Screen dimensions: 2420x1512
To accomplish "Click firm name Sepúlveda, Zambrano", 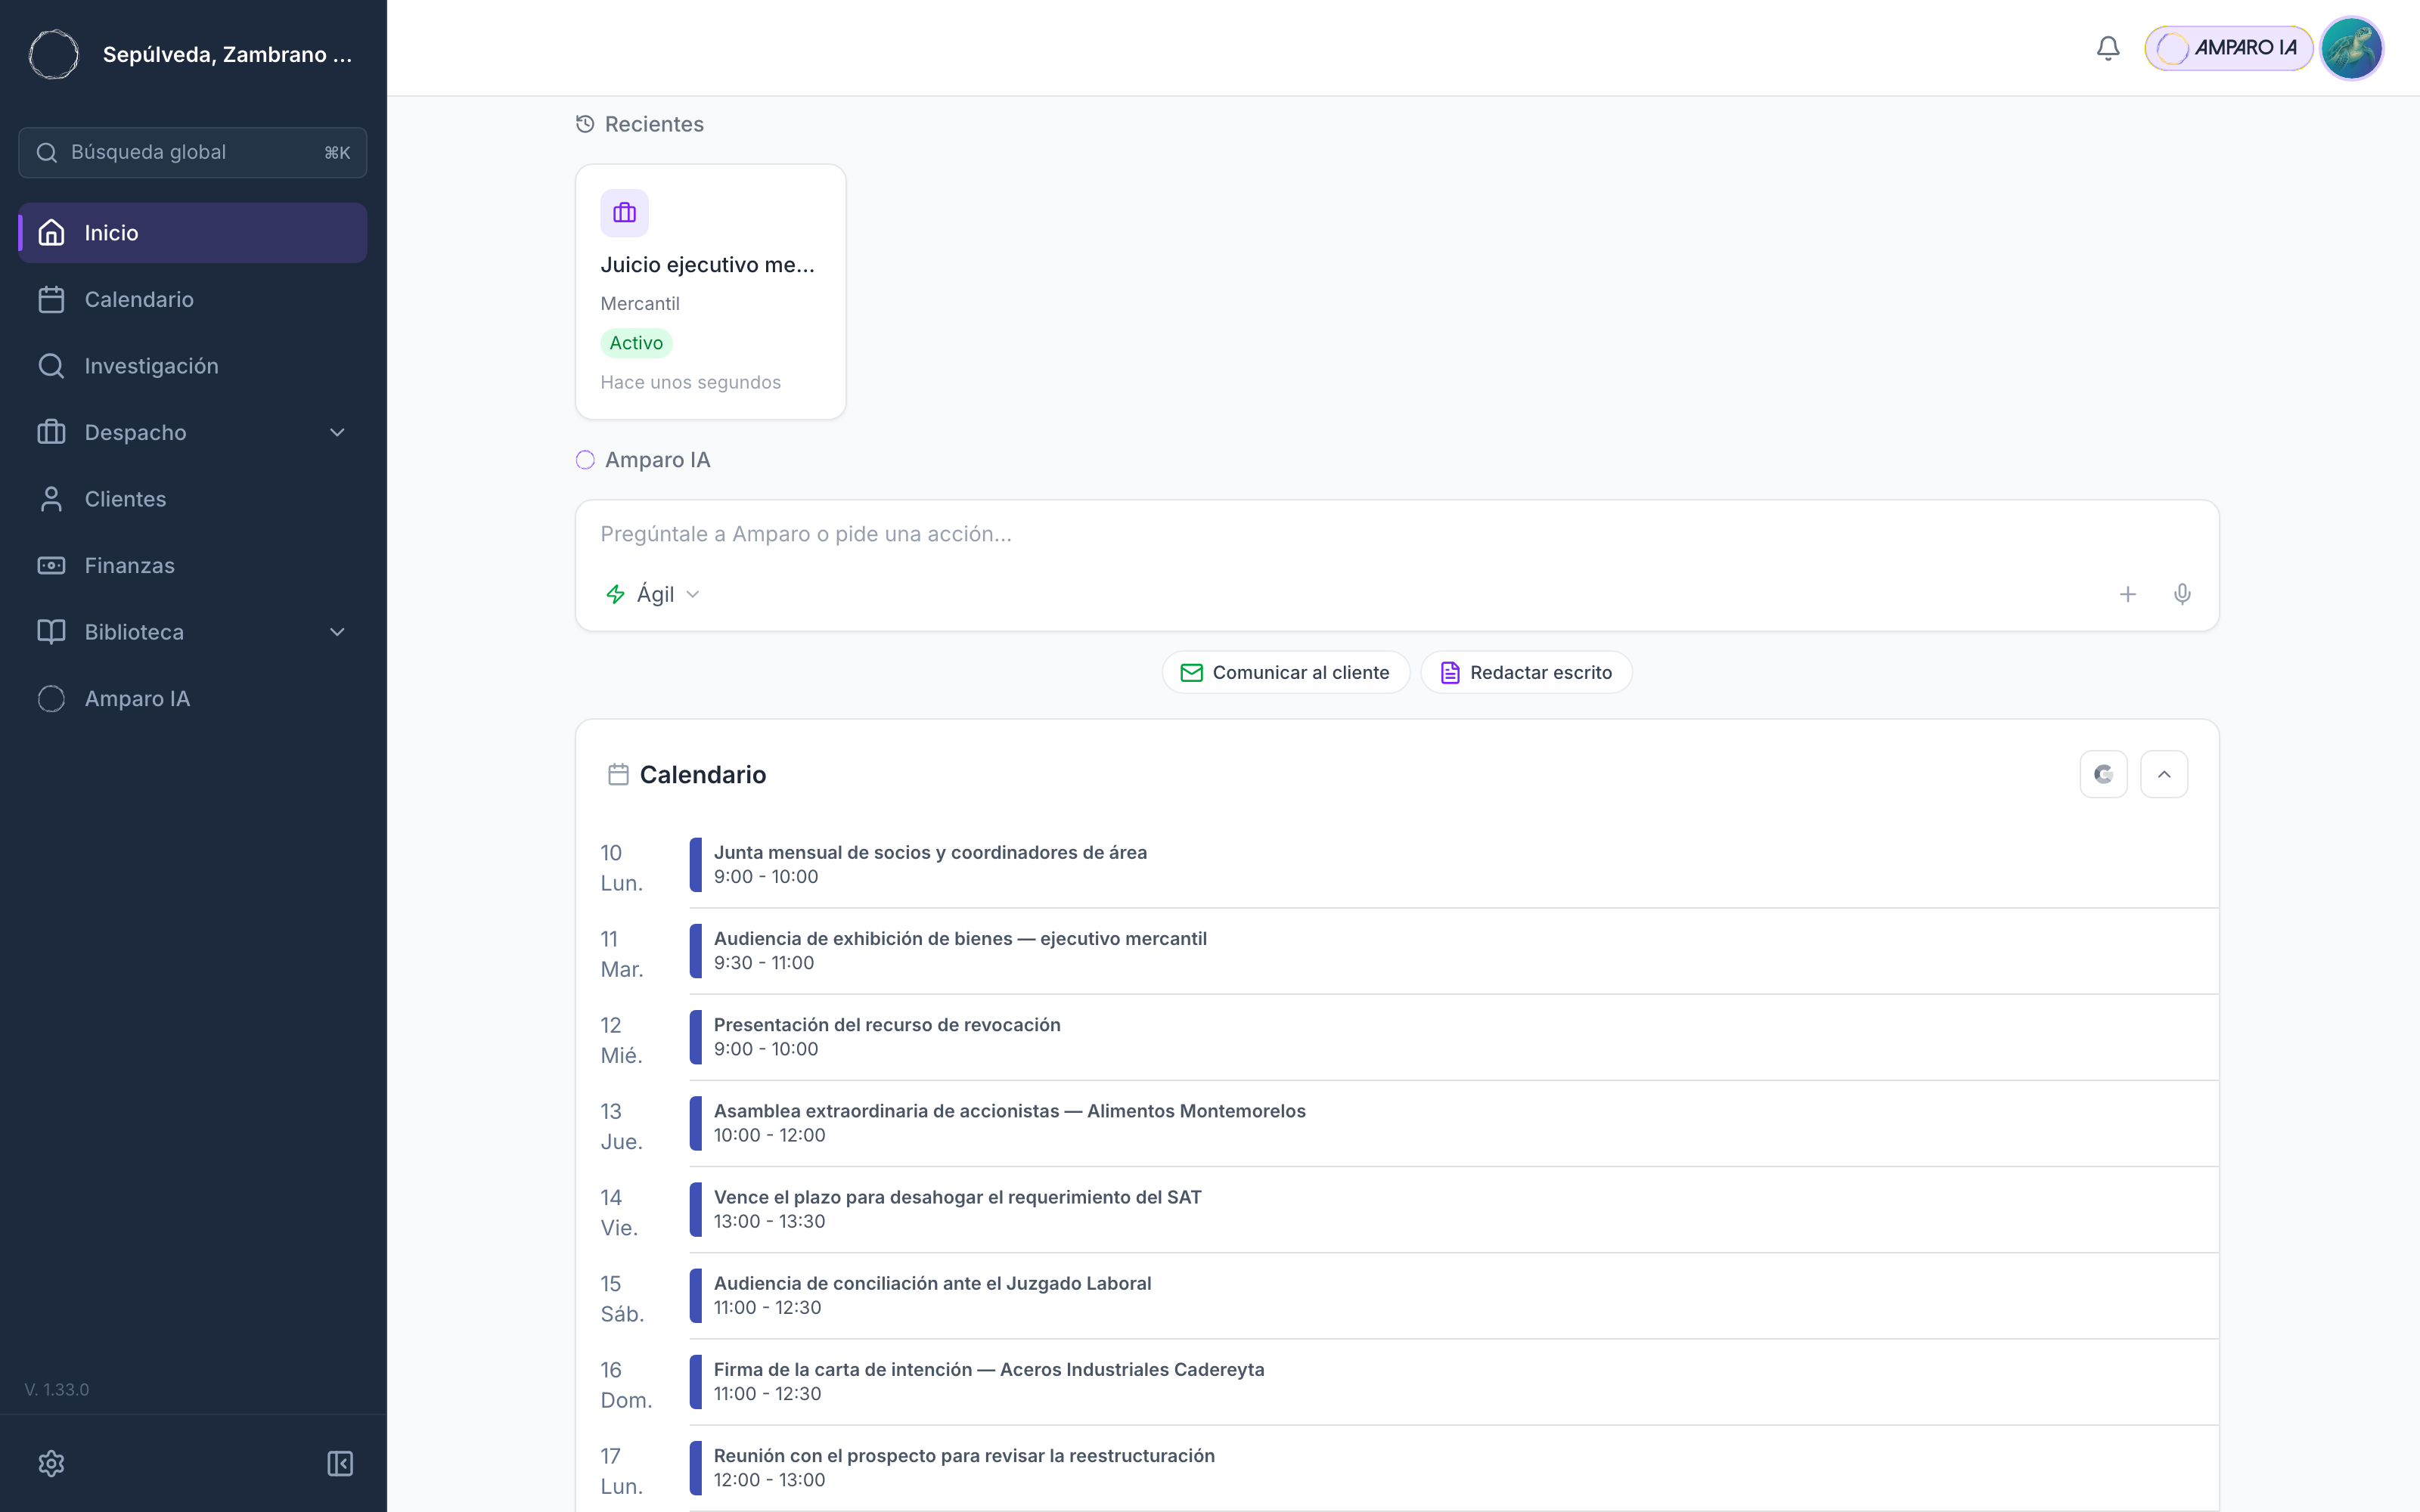I will pyautogui.click(x=228, y=54).
